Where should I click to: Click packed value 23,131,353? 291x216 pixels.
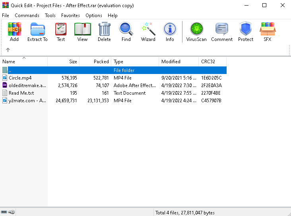[x=98, y=101]
